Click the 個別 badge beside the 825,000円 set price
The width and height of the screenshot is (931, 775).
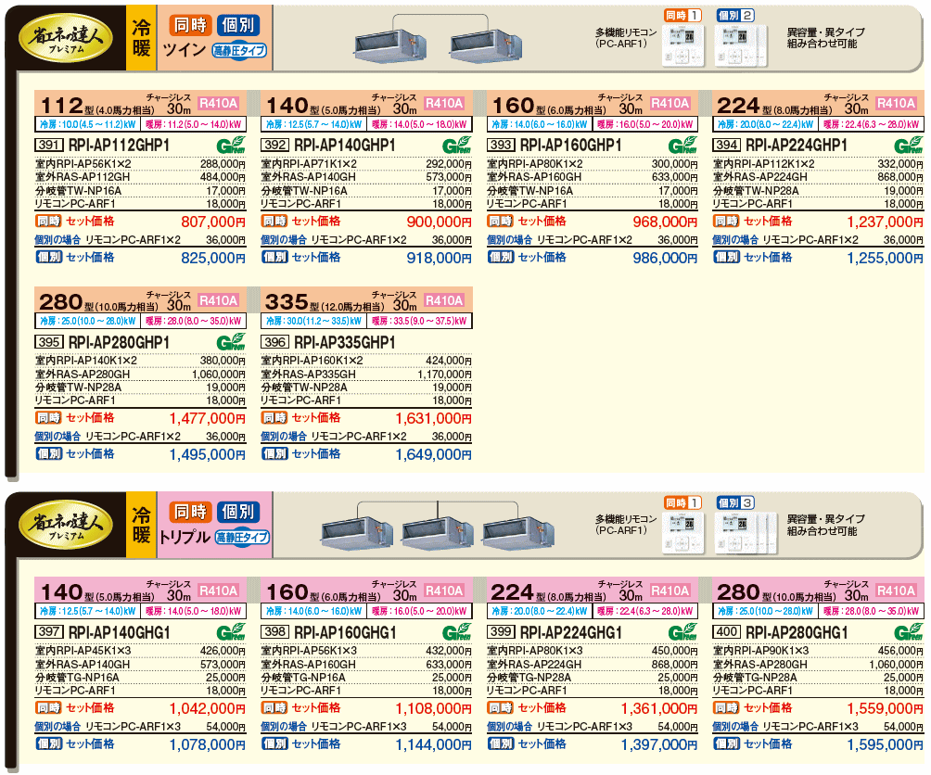(48, 258)
